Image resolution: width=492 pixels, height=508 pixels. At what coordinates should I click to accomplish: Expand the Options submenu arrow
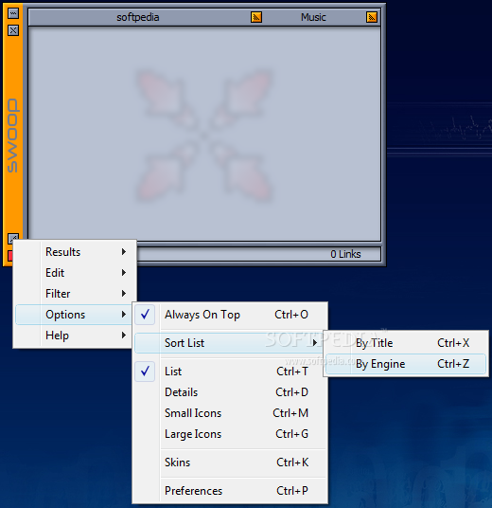coord(124,315)
